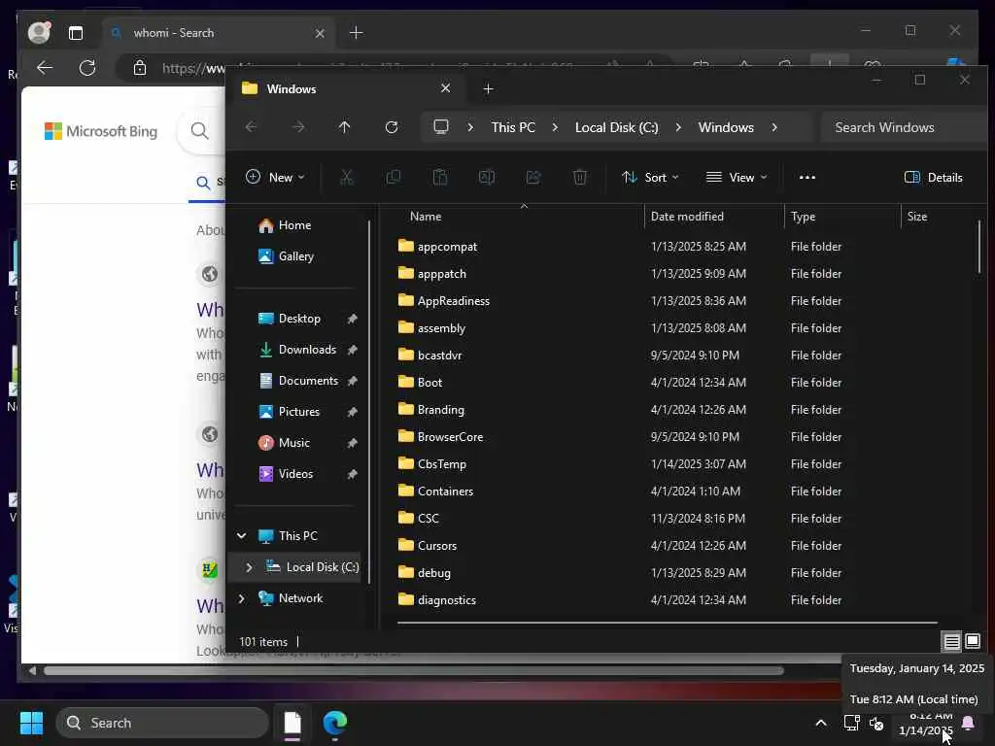Add a new File Explorer tab
Viewport: 995px width, 746px height.
pyautogui.click(x=488, y=88)
